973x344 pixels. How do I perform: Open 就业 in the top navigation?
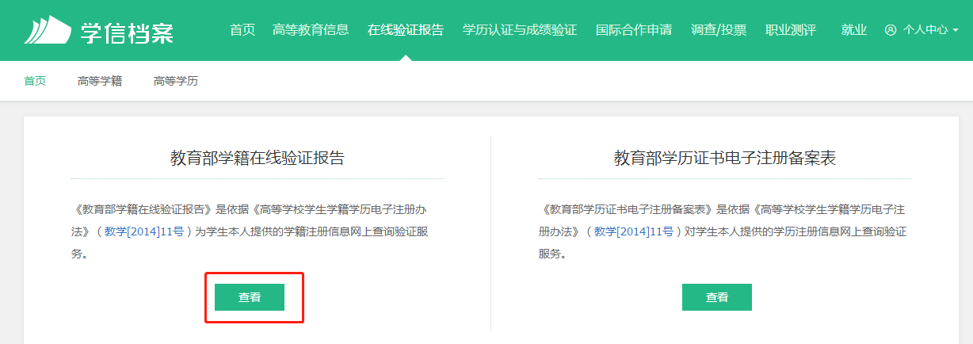click(x=854, y=30)
